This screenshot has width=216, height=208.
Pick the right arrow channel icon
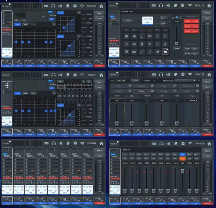tap(157, 36)
